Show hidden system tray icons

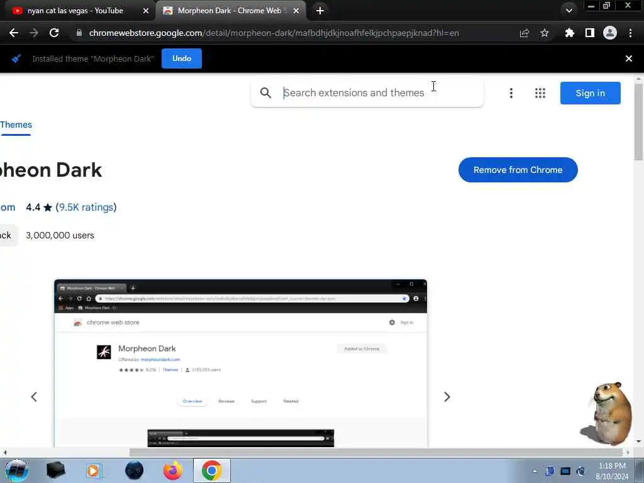click(535, 471)
